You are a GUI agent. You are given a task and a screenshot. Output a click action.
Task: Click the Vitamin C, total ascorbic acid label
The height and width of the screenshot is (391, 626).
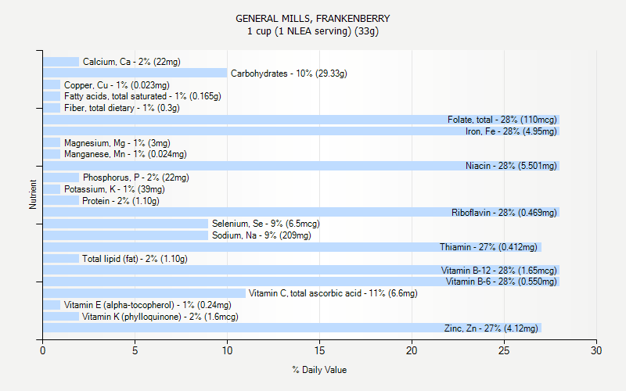point(333,293)
